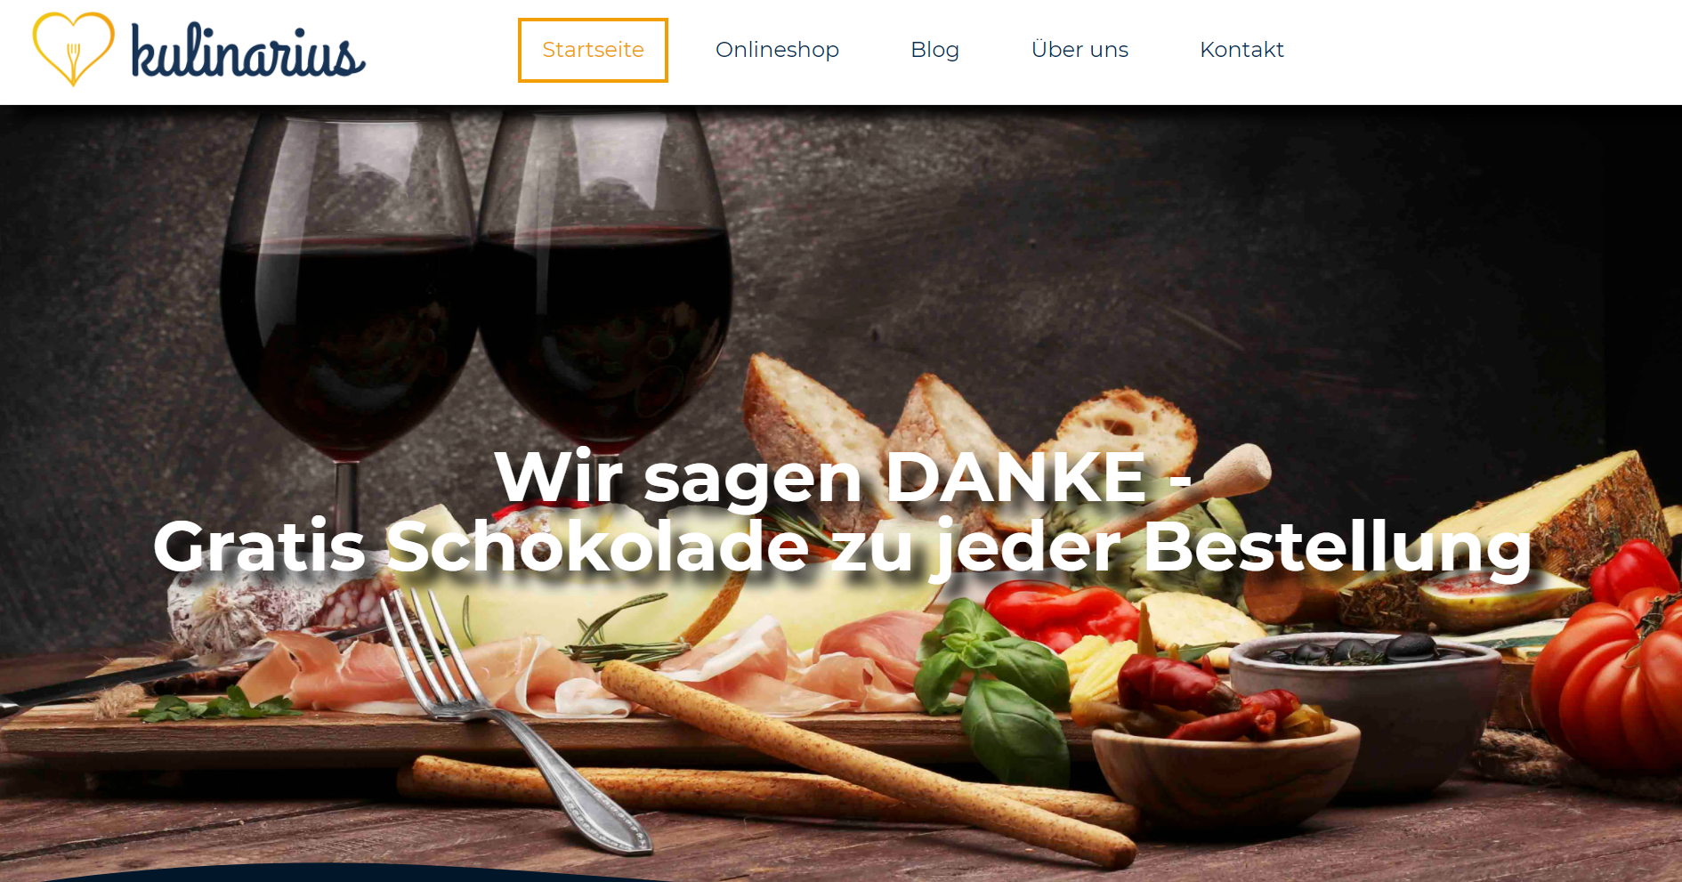
Task: Select the Über uns navigation link
Action: pos(1080,49)
